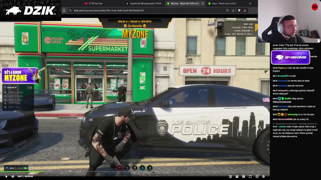Mute the video with speaker icon
The height and width of the screenshot is (180, 321).
(x=13, y=176)
